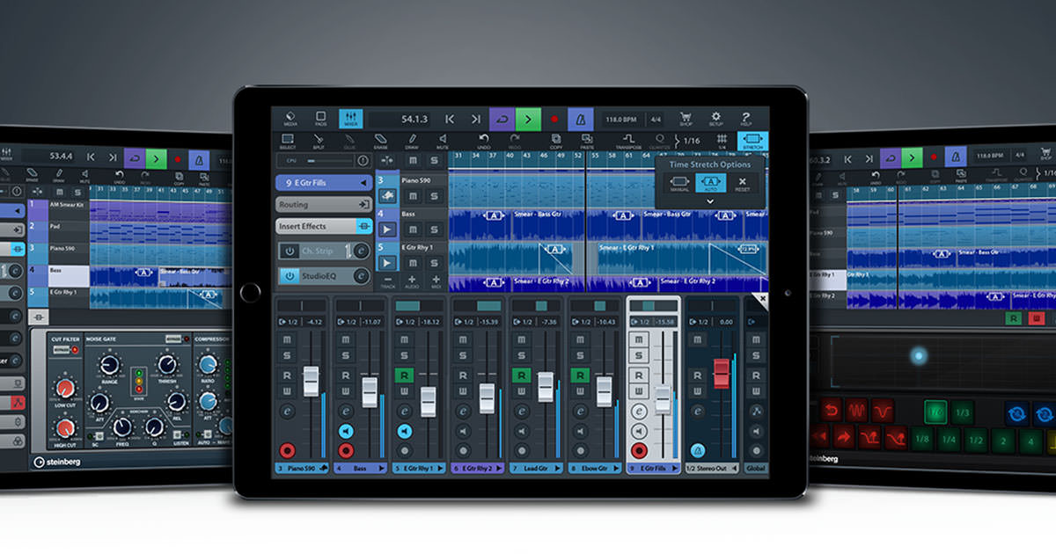
Task: Click Piano S90 strip fader handle
Action: point(311,381)
